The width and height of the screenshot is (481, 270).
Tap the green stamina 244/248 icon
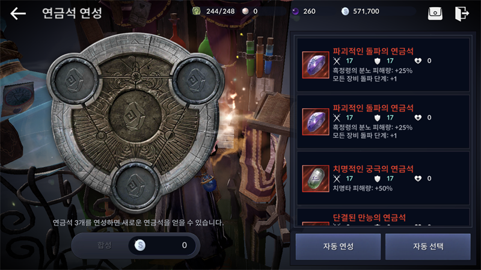[x=197, y=11]
